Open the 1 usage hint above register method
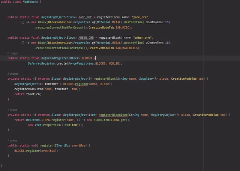 click(x=12, y=141)
